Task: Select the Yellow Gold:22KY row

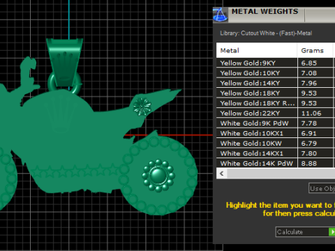Action: (x=276, y=113)
